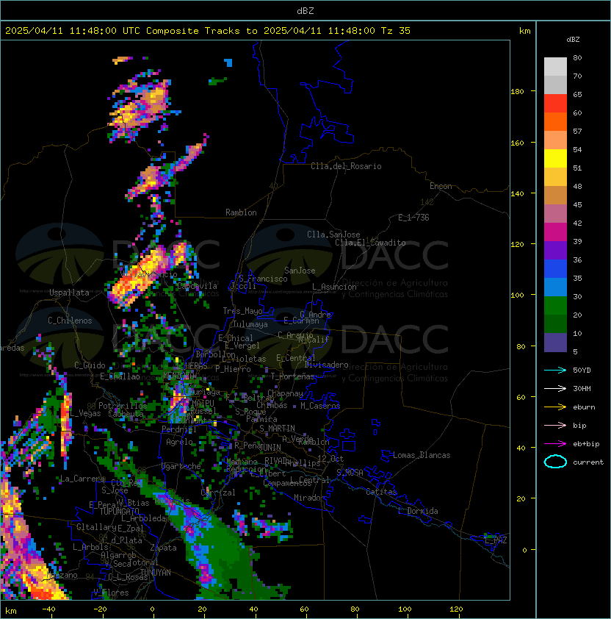Click the 'E_1-736' map label

413,218
